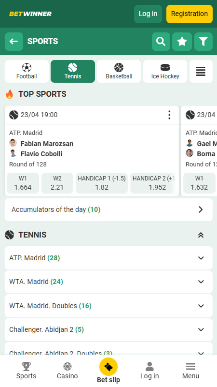
Task: Open the filter funnel icon
Action: point(203,42)
